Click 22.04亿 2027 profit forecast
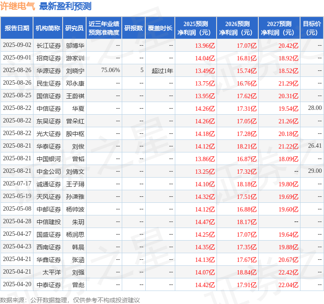The height and width of the screenshot is (304, 324). (x=288, y=285)
